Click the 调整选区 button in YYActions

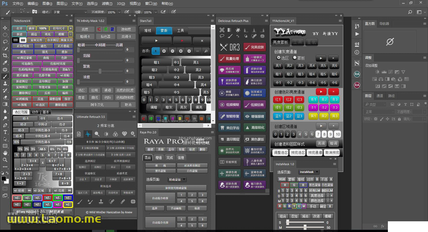click(281, 152)
